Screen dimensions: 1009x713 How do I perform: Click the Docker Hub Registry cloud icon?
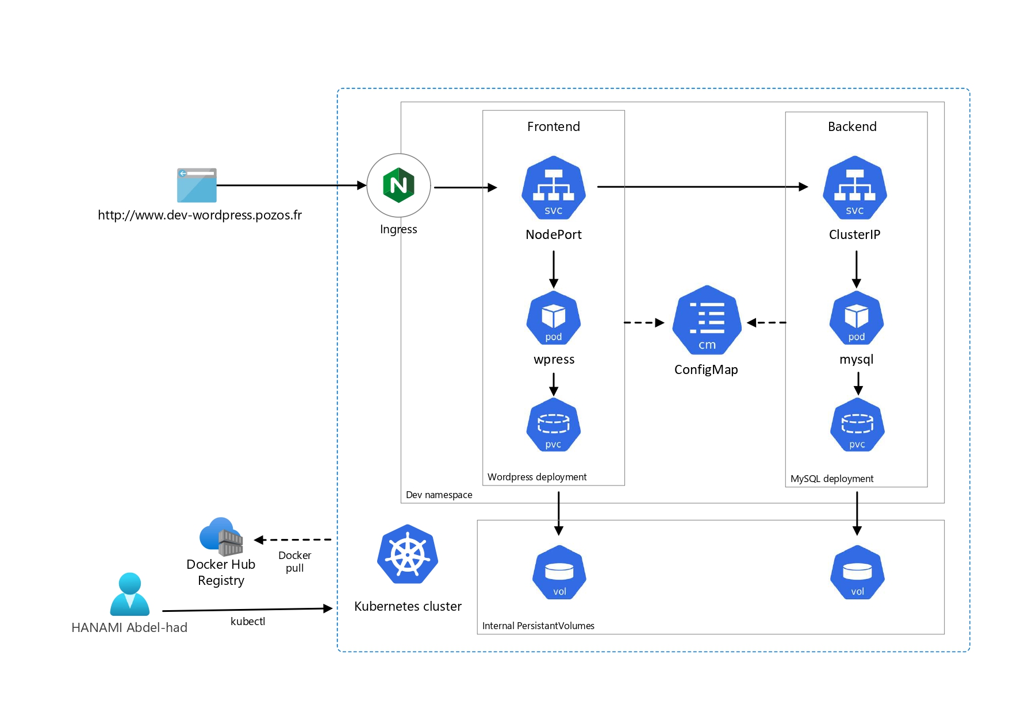(221, 537)
